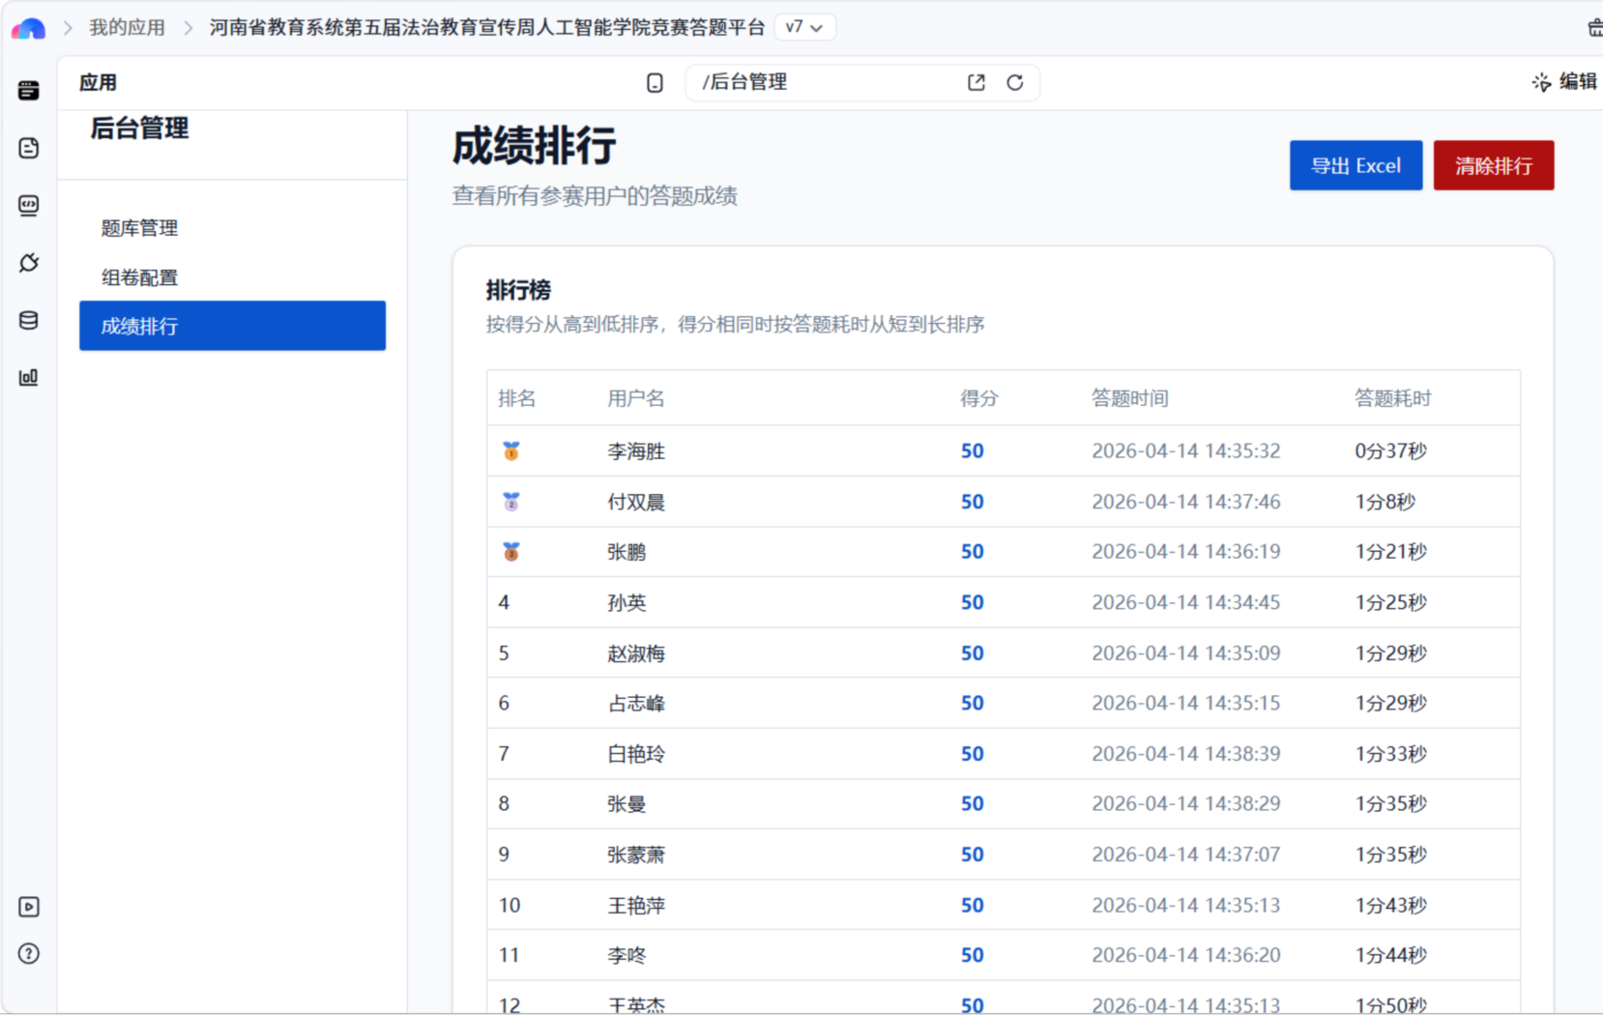The height and width of the screenshot is (1015, 1603).
Task: Go to 题库管理 in the side menu
Action: (140, 228)
